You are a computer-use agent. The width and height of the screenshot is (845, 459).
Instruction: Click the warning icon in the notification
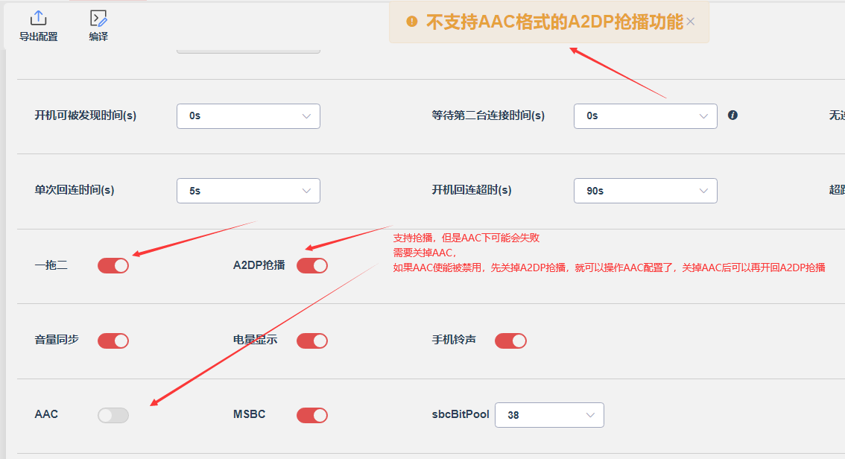[412, 22]
